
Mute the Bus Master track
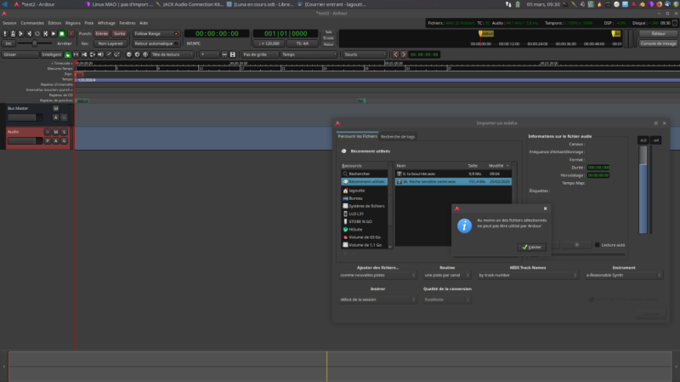(x=55, y=109)
